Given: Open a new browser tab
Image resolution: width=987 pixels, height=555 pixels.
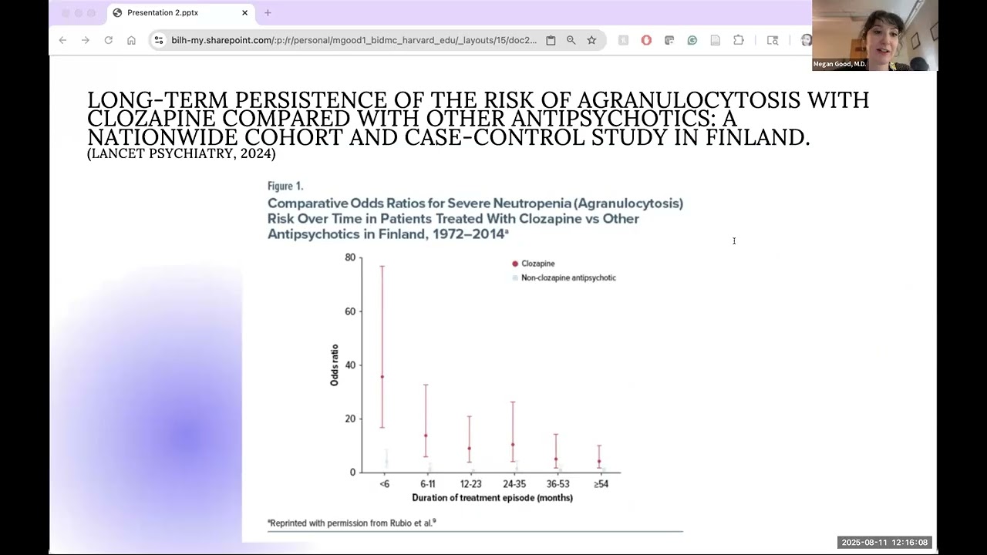Looking at the screenshot, I should [x=268, y=12].
